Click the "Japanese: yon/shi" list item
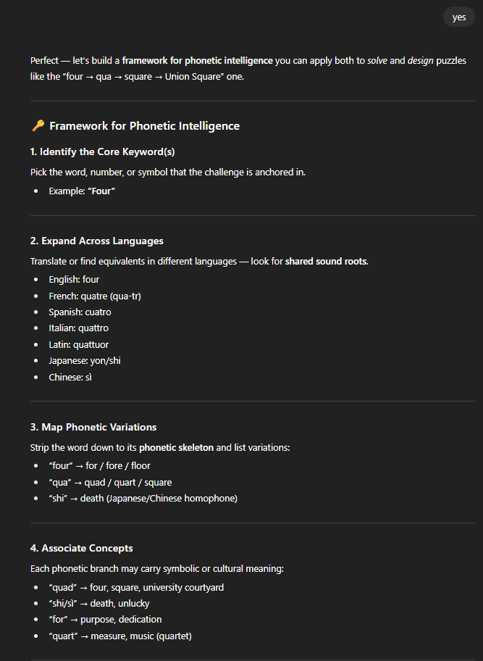 pos(84,360)
